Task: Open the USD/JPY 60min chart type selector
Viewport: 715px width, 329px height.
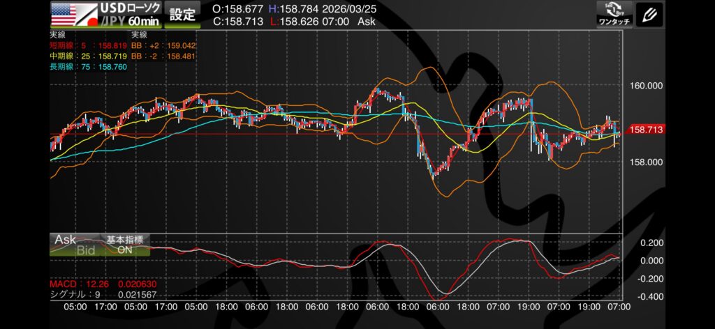Action: click(x=130, y=15)
